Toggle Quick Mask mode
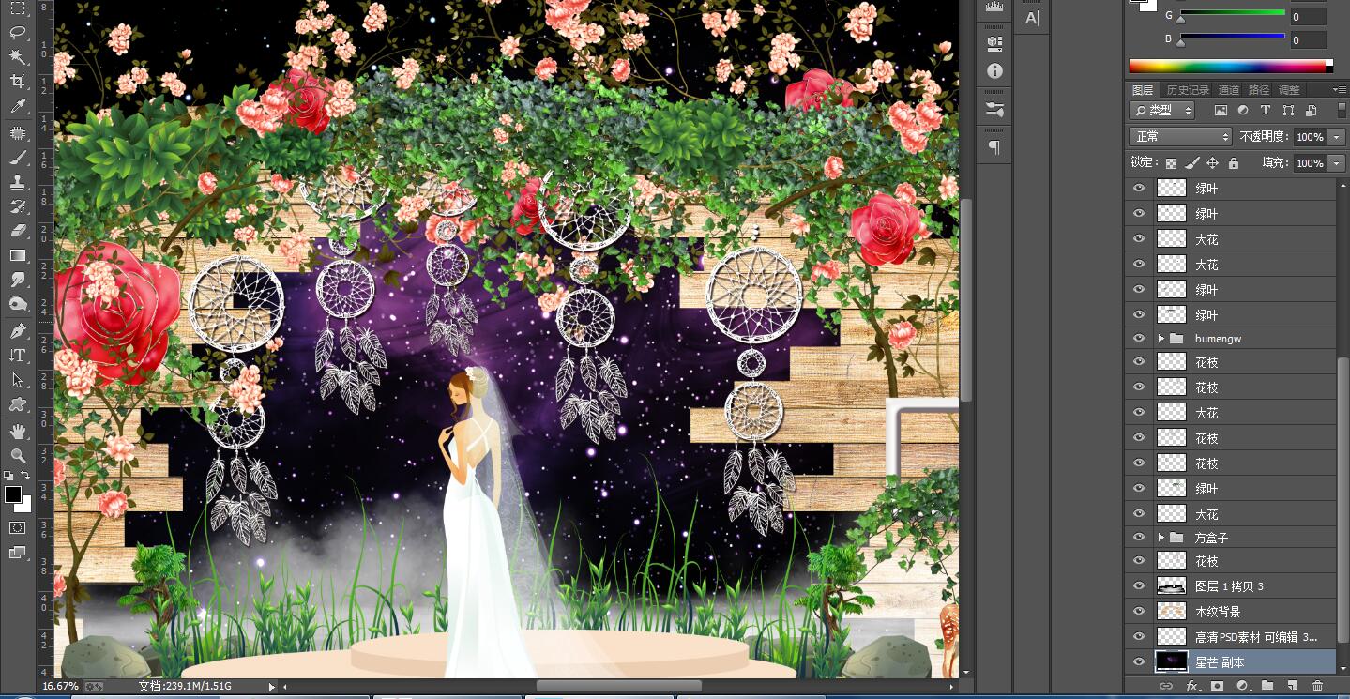The width and height of the screenshot is (1350, 699). coord(18,528)
